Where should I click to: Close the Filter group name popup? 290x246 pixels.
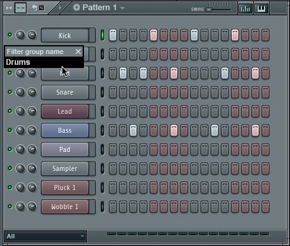click(78, 51)
